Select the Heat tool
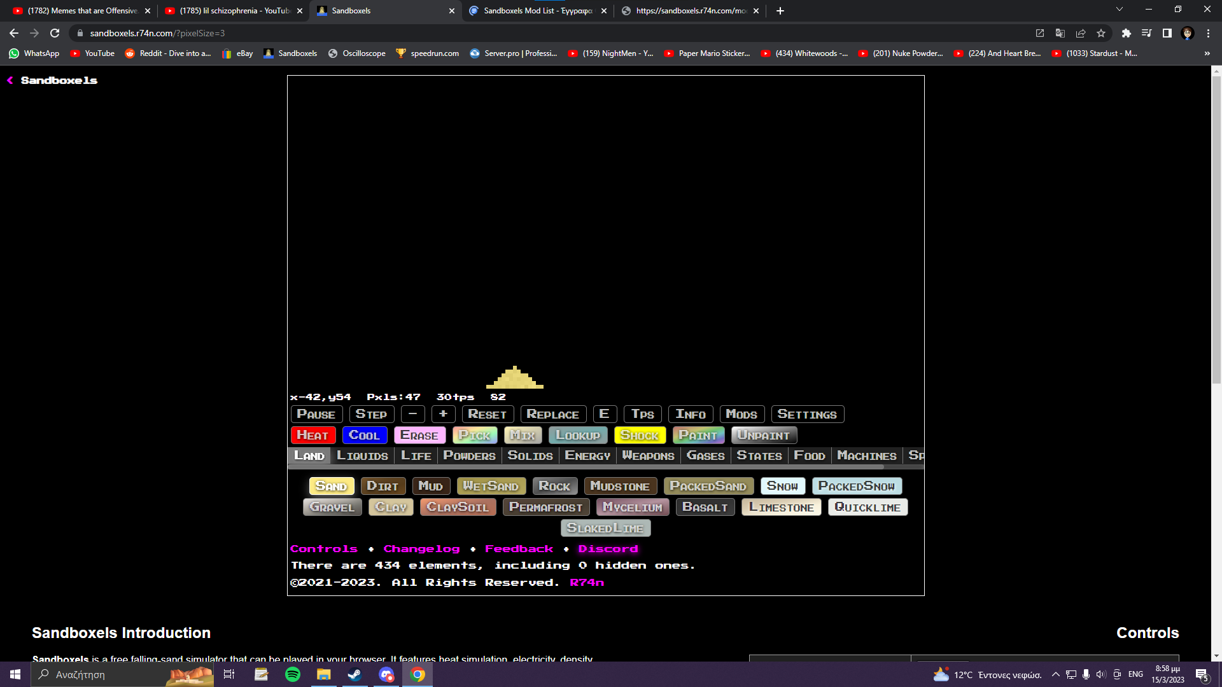The width and height of the screenshot is (1222, 687). click(313, 435)
